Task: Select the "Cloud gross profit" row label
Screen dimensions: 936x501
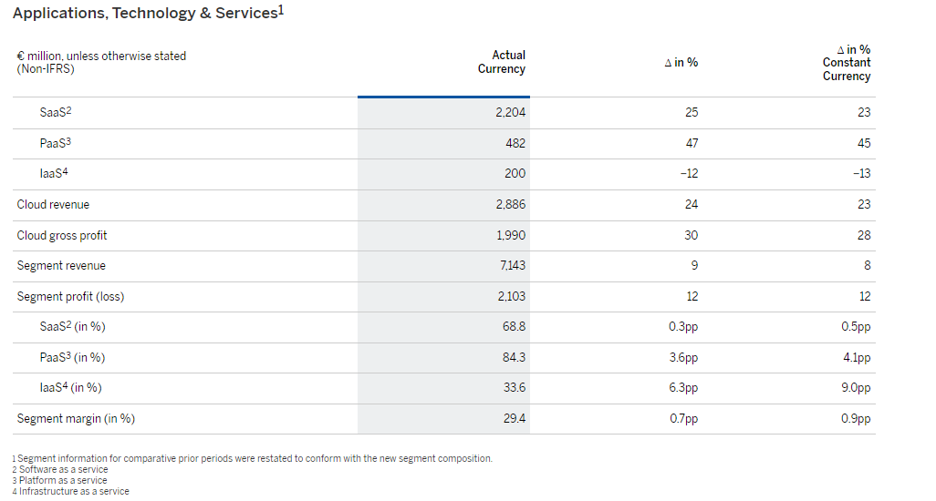Action: click(x=62, y=236)
